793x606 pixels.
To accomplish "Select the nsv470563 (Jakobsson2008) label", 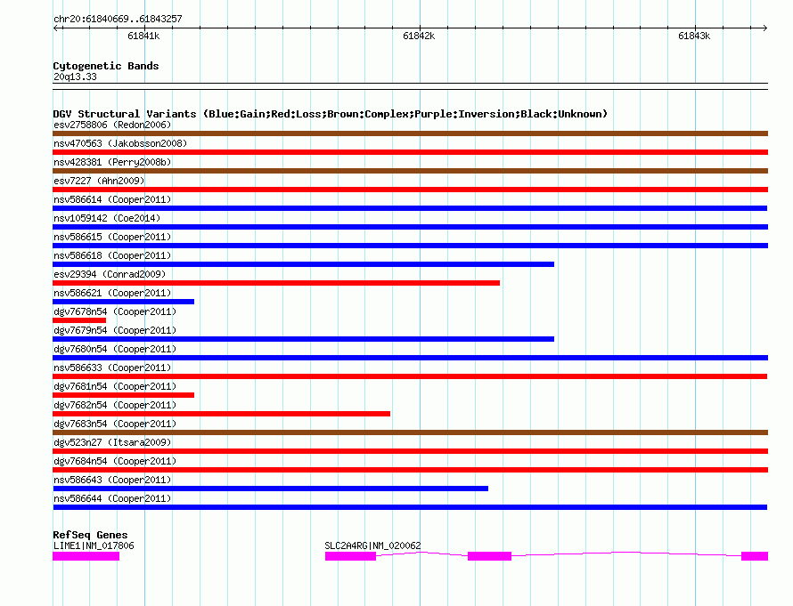I will point(120,143).
